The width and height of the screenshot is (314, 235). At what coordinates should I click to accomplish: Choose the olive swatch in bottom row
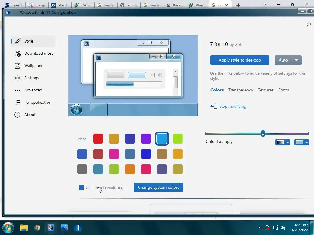tap(178, 169)
